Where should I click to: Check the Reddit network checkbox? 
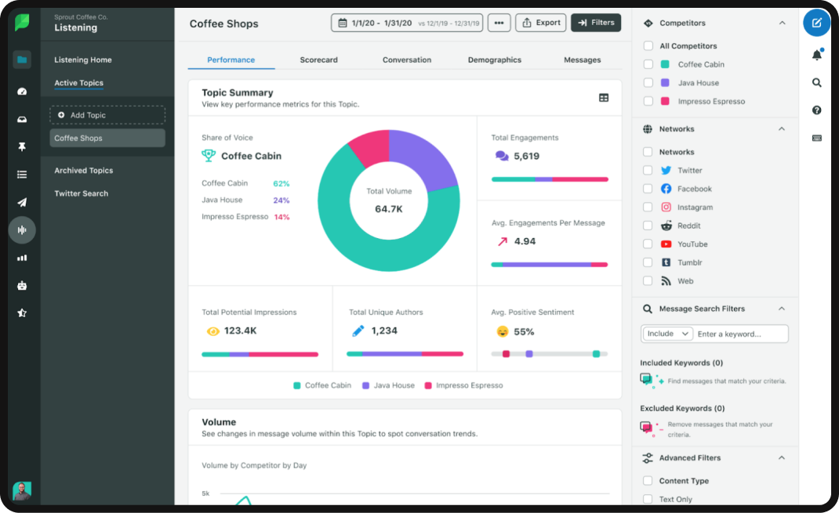[x=648, y=226]
